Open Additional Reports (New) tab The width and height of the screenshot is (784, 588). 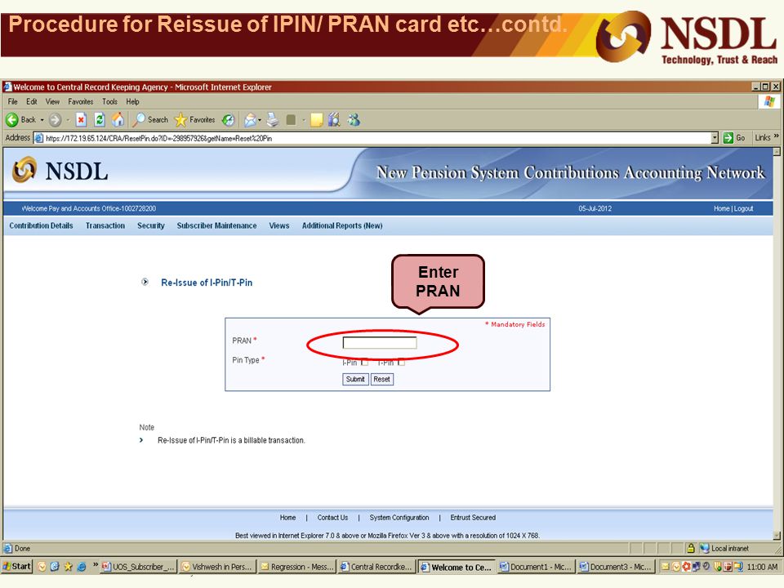pyautogui.click(x=342, y=225)
